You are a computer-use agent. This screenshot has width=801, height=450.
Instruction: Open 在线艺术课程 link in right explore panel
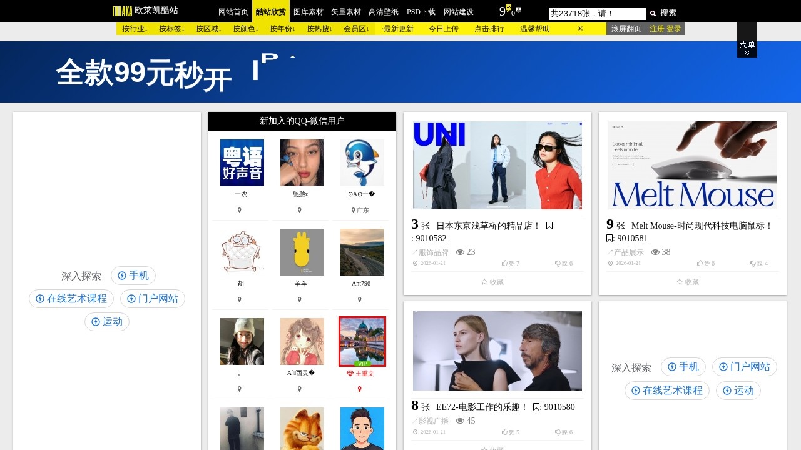tap(667, 391)
